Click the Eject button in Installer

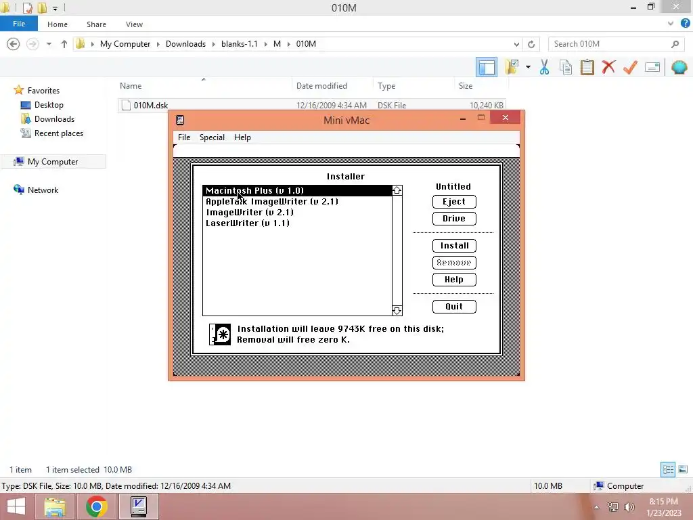[454, 202]
